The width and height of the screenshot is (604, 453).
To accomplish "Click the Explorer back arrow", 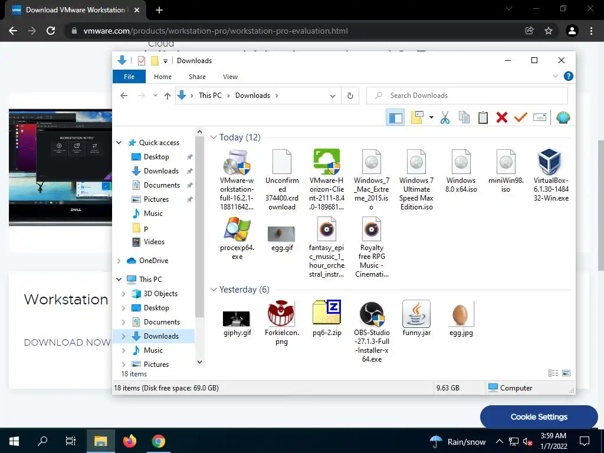I will (124, 96).
